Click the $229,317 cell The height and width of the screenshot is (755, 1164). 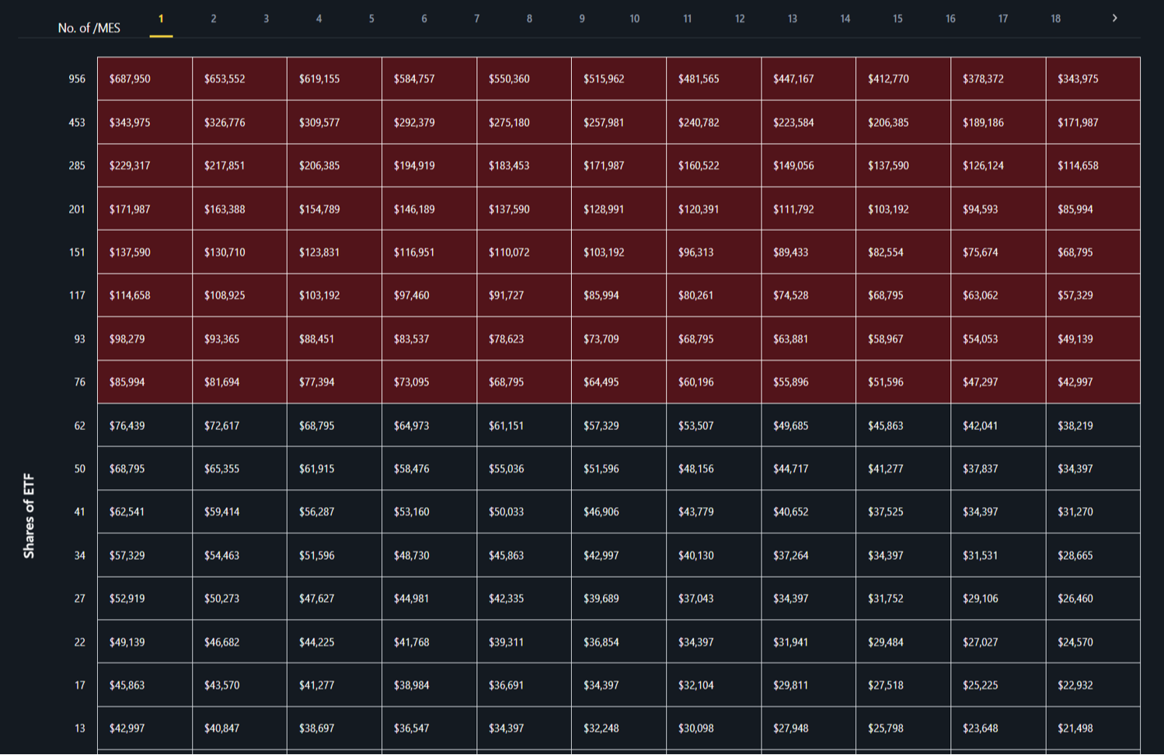pos(145,166)
